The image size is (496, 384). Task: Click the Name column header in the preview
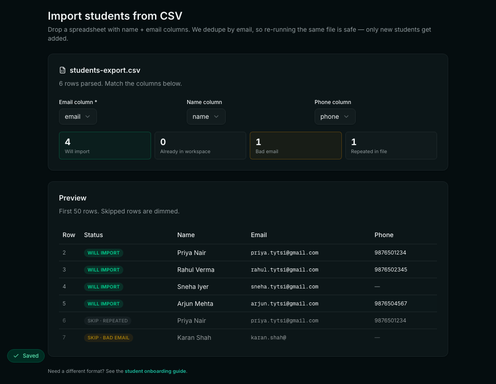click(186, 235)
